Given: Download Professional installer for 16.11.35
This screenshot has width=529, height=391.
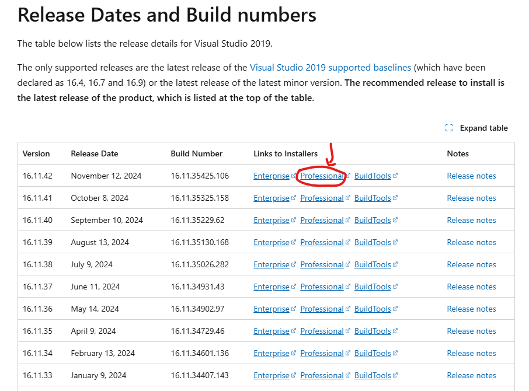Looking at the screenshot, I should click(322, 331).
